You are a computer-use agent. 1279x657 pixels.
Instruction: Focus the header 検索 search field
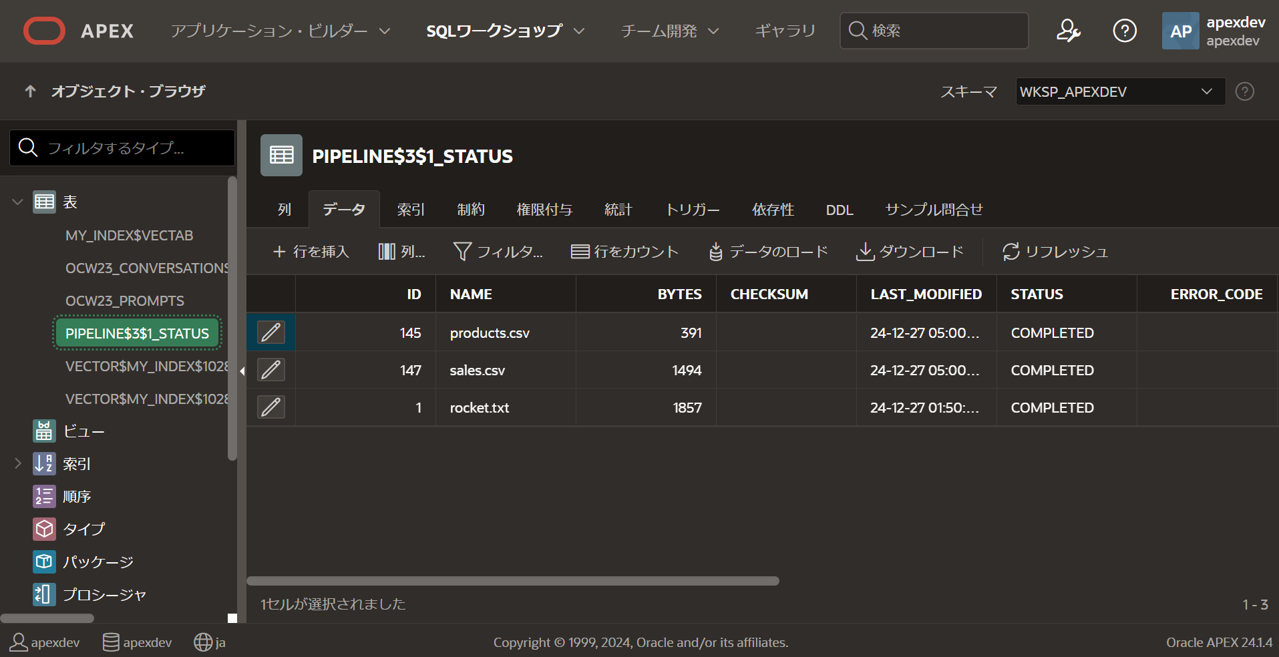934,31
